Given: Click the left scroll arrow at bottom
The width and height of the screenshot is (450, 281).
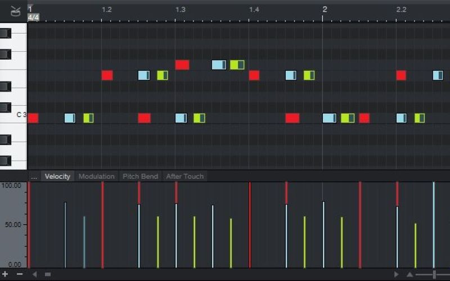Looking at the screenshot, I should pos(35,274).
